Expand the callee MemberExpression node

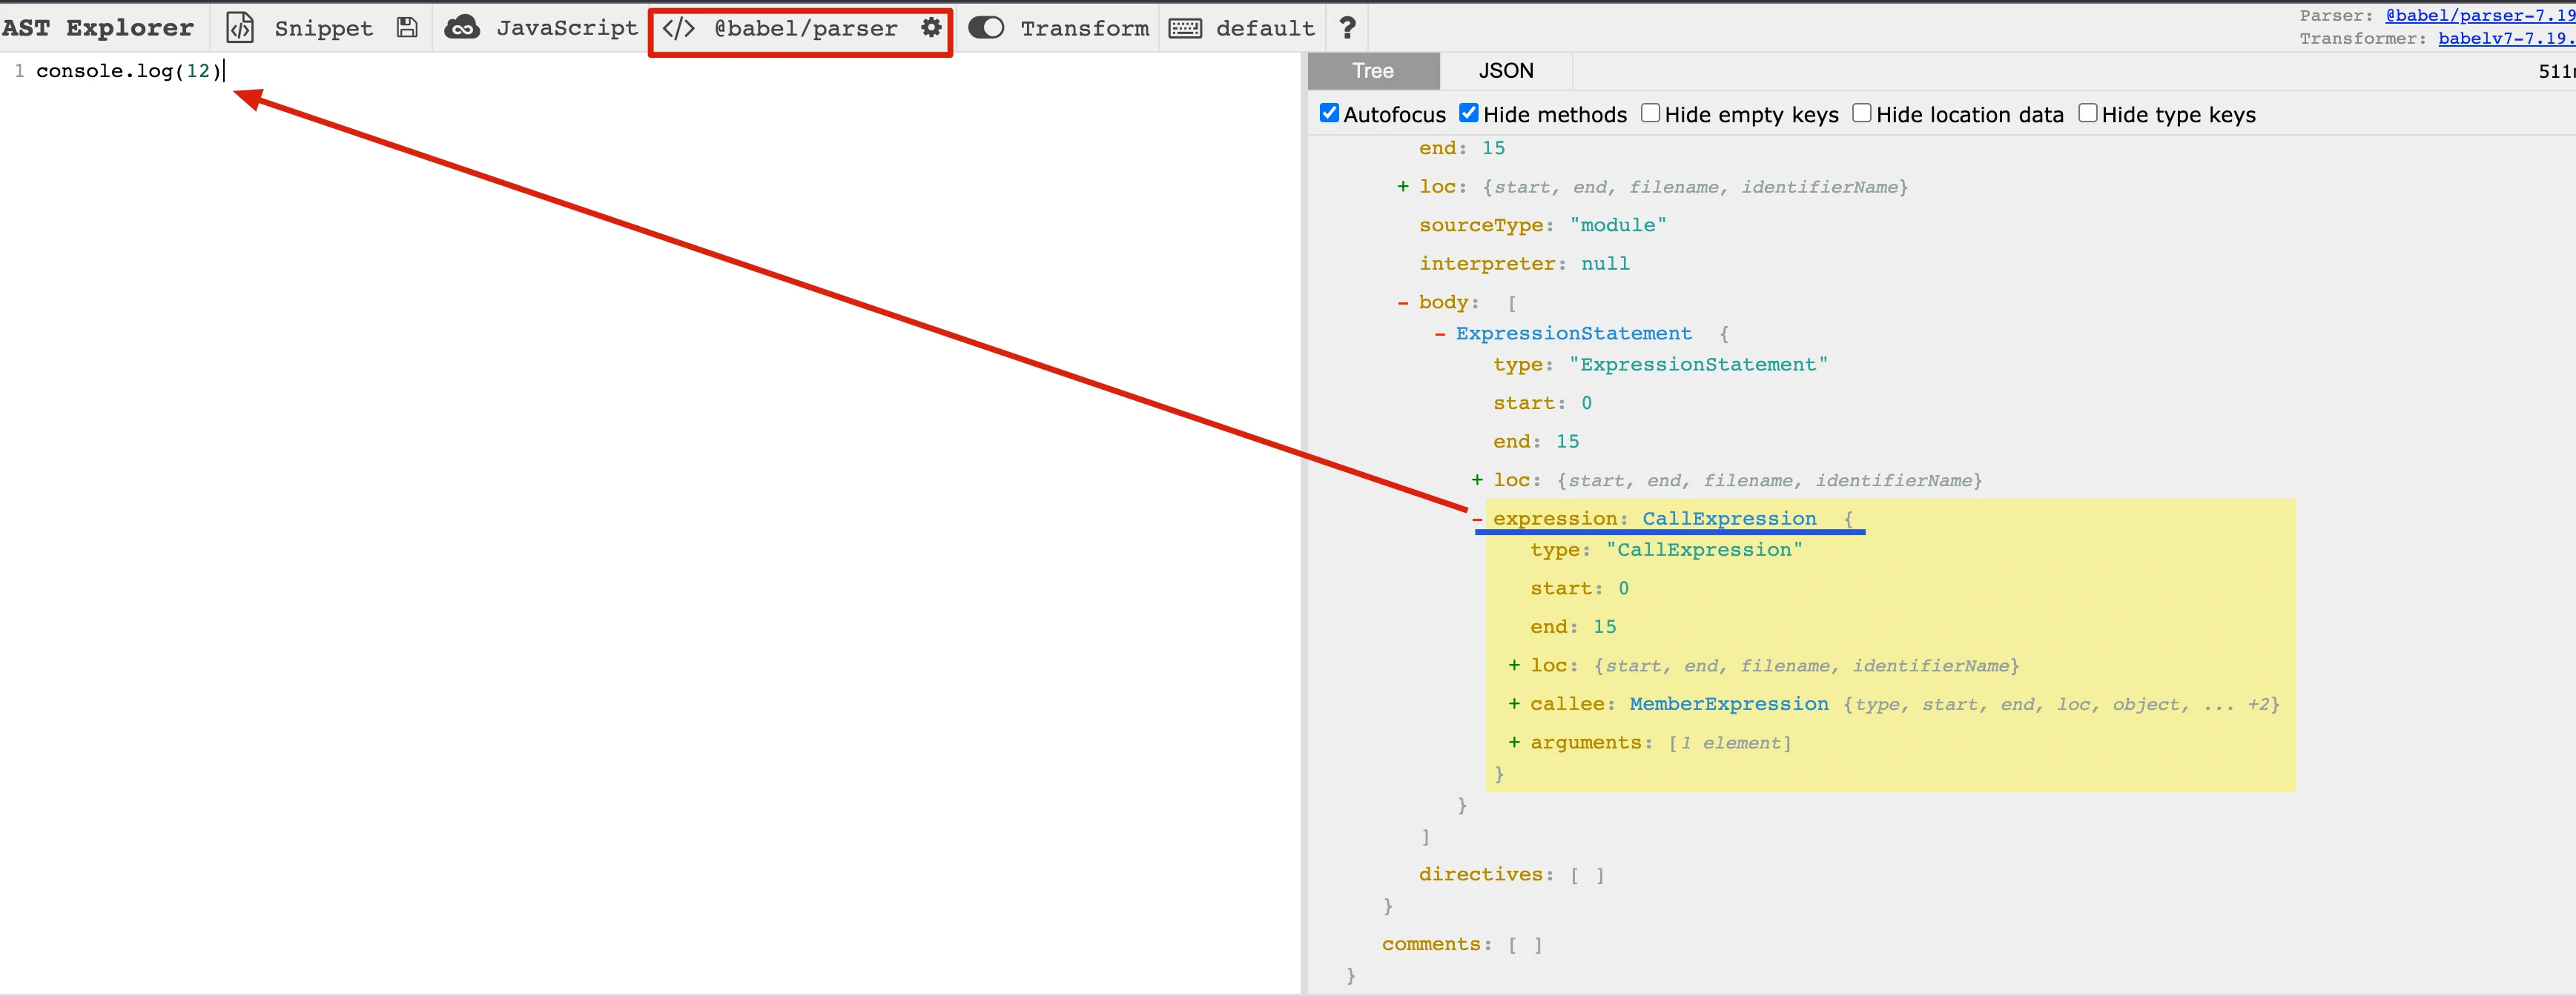tap(1514, 704)
